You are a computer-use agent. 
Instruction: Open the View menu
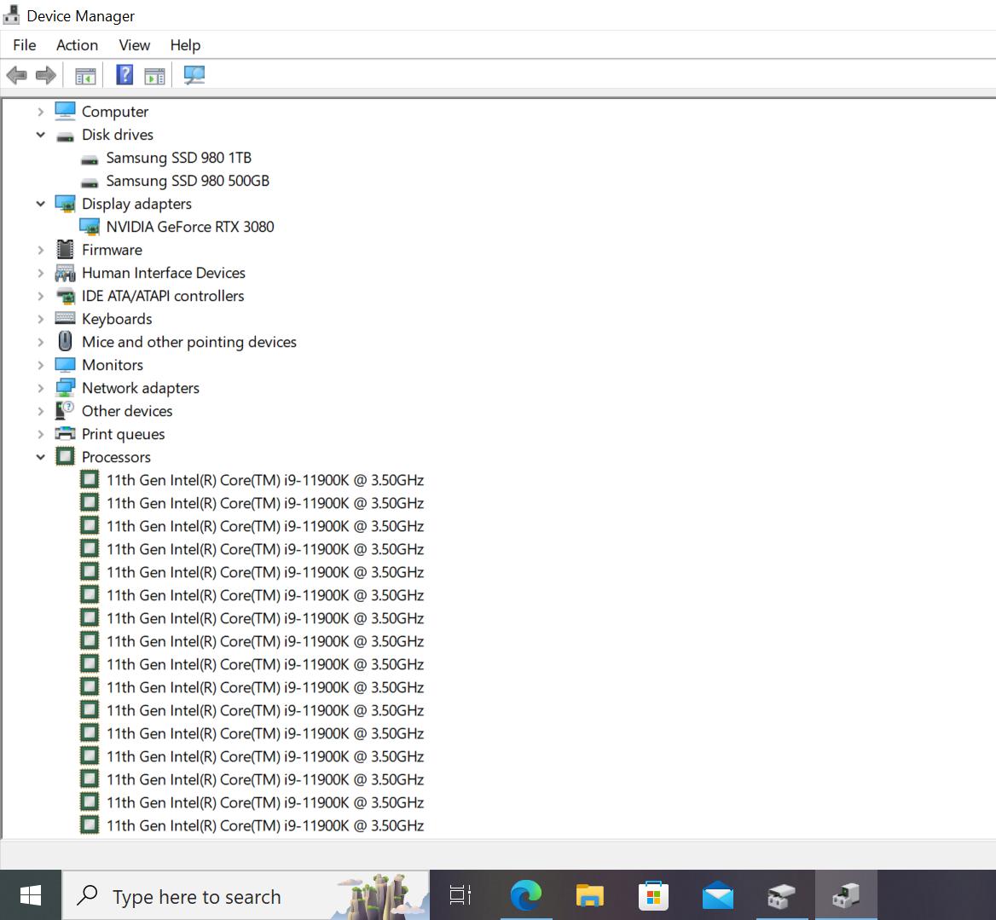[x=134, y=45]
